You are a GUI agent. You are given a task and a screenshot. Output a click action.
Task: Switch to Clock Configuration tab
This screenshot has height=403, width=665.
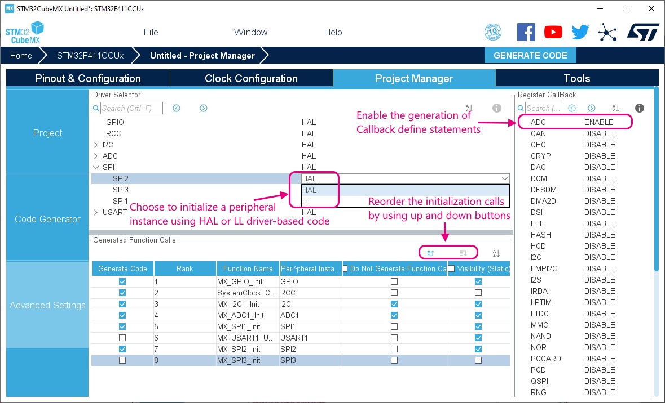pos(251,78)
